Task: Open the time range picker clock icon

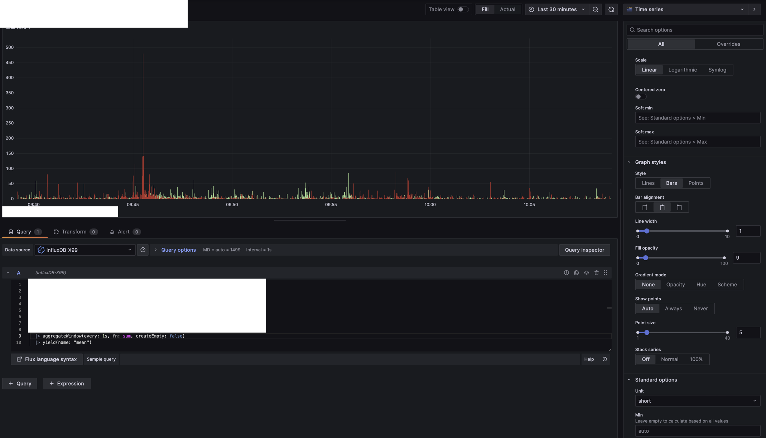Action: coord(531,9)
